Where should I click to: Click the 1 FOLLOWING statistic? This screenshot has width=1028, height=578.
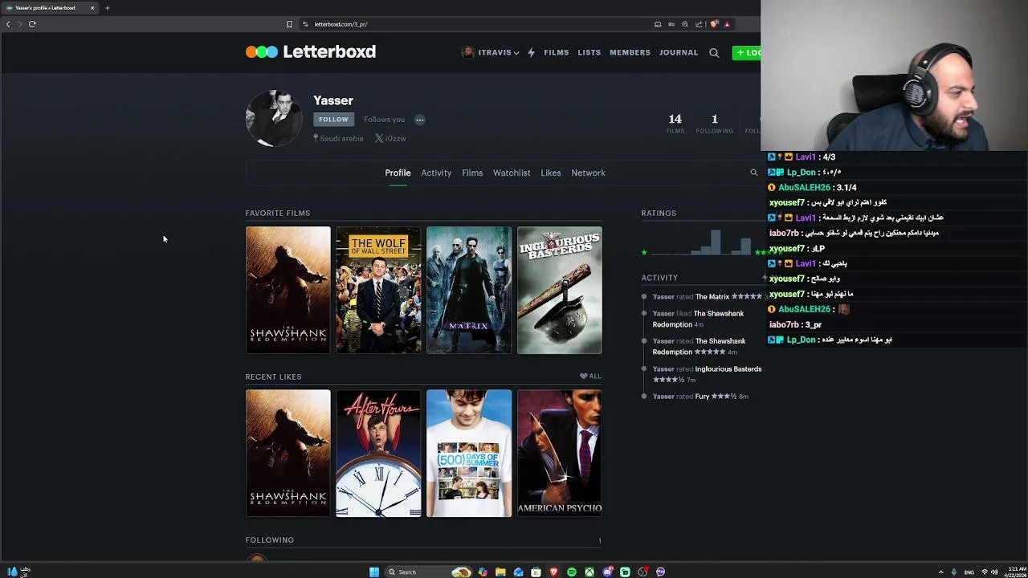[714, 123]
